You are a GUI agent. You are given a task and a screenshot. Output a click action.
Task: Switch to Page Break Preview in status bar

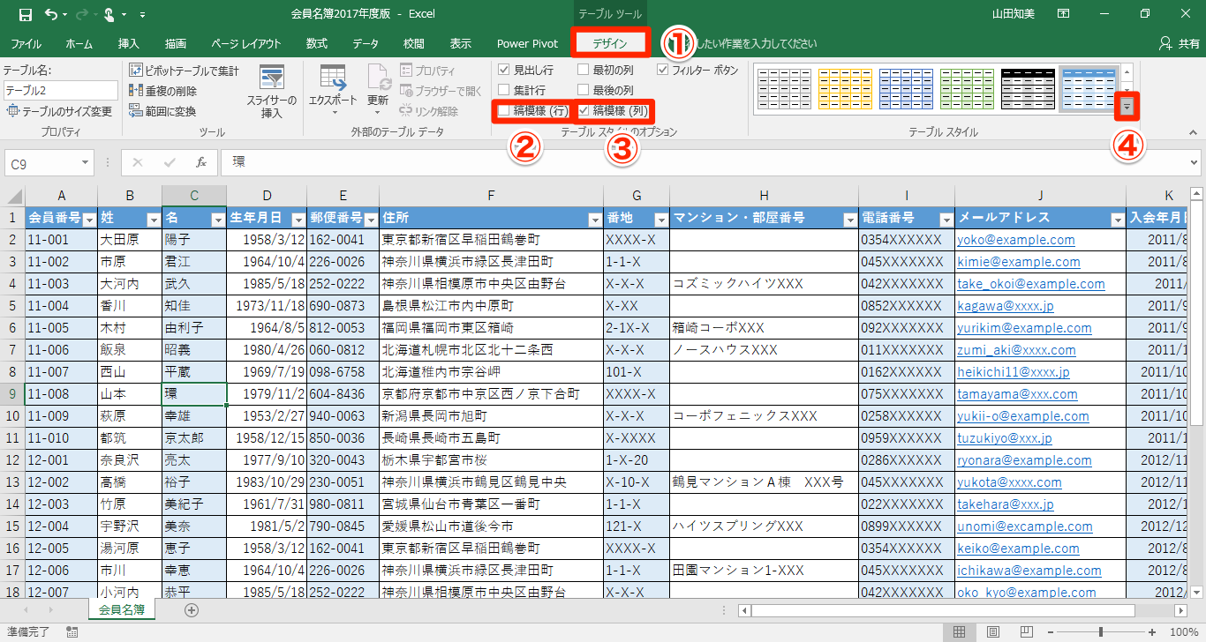pos(1027,631)
